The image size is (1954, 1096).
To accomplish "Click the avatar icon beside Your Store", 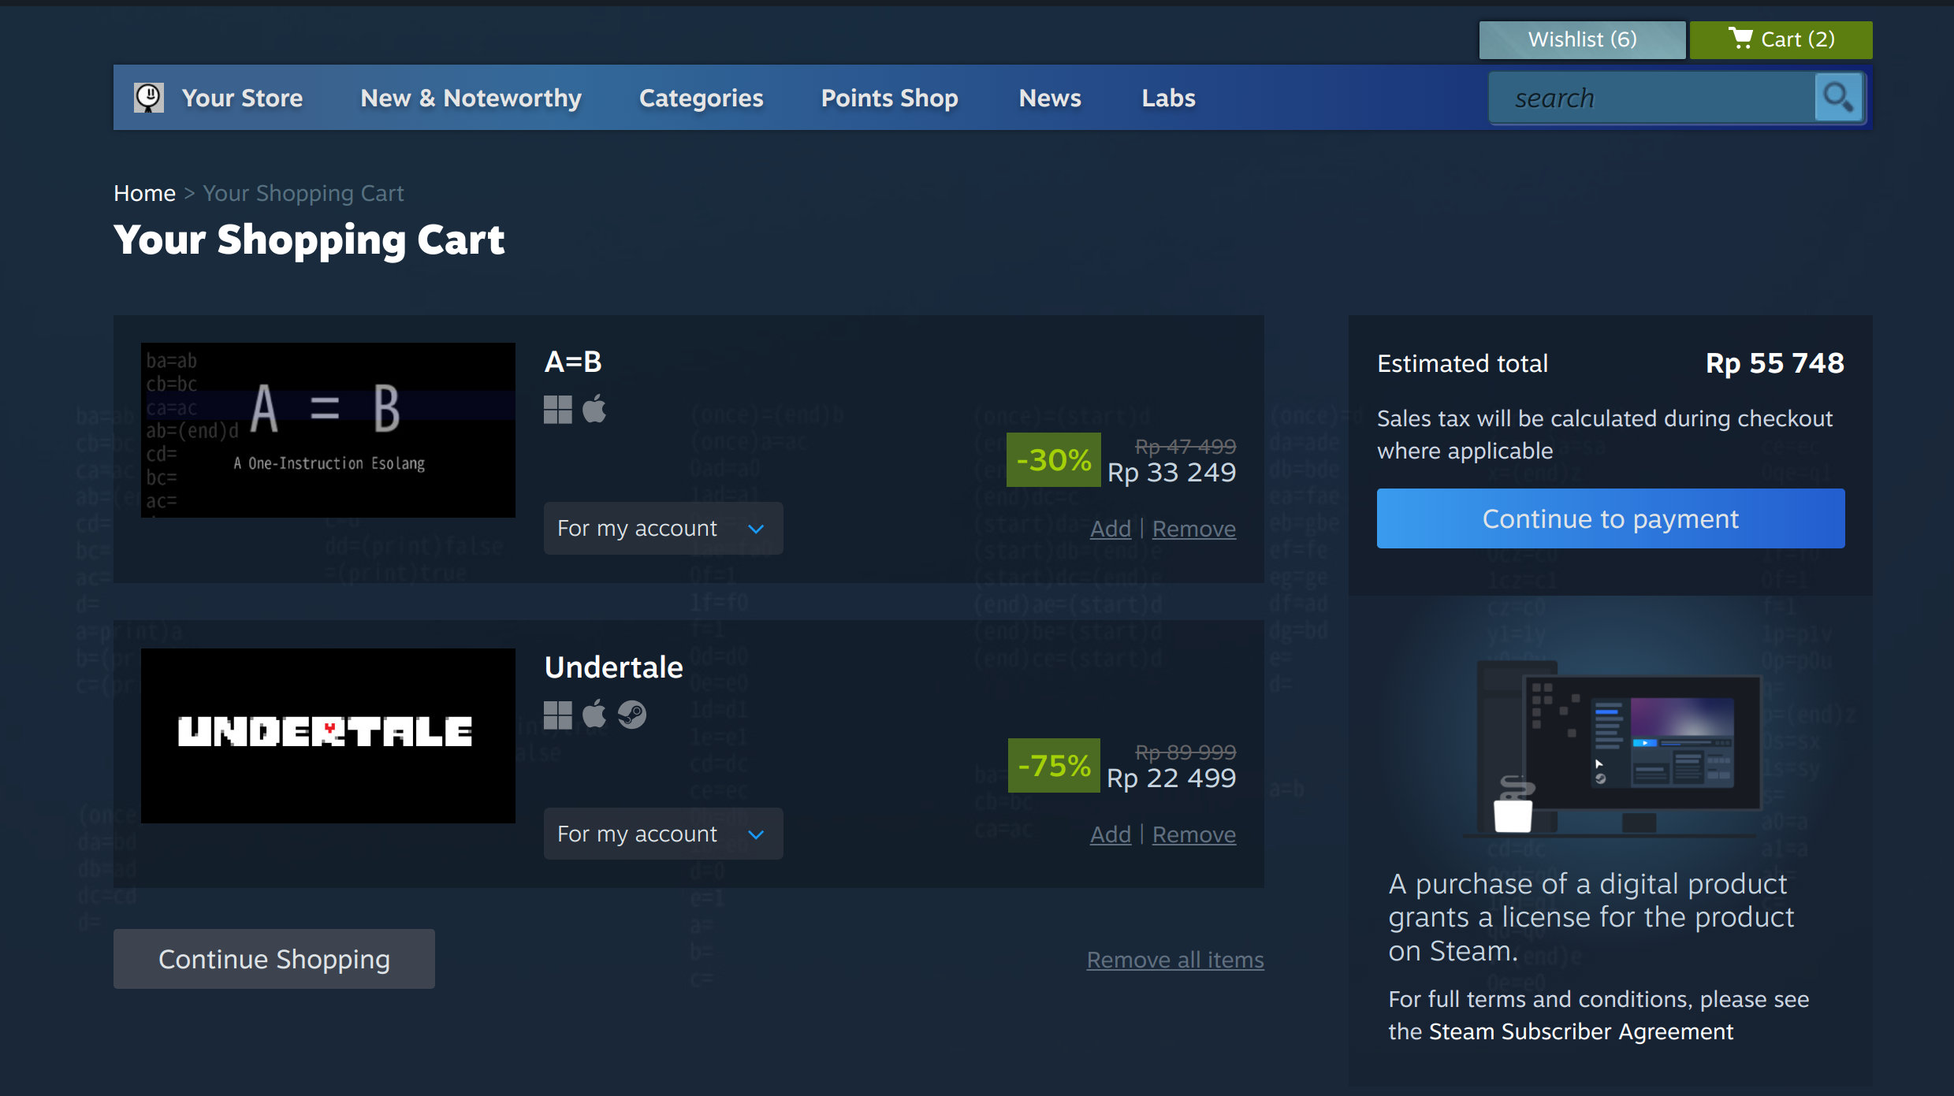I will [148, 98].
